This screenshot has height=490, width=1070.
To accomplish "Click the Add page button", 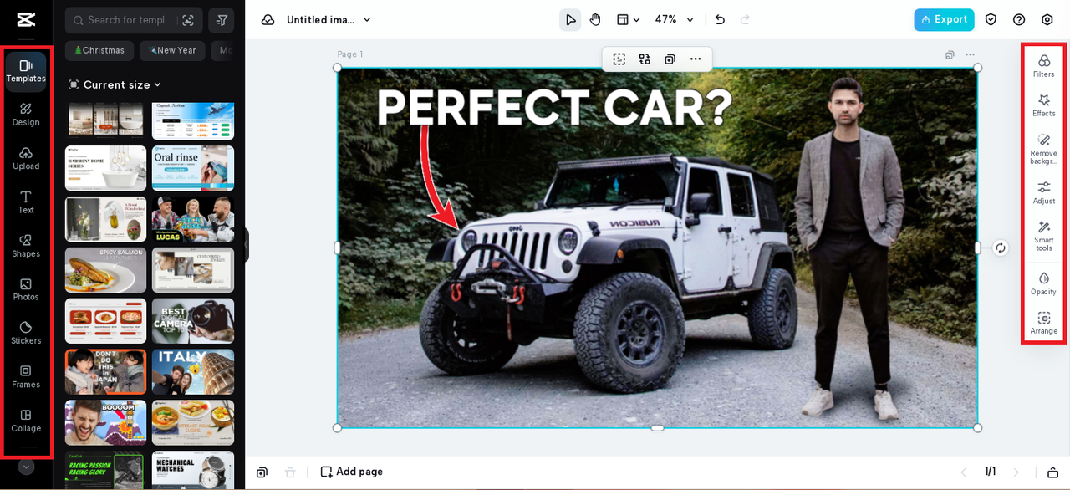I will point(351,472).
